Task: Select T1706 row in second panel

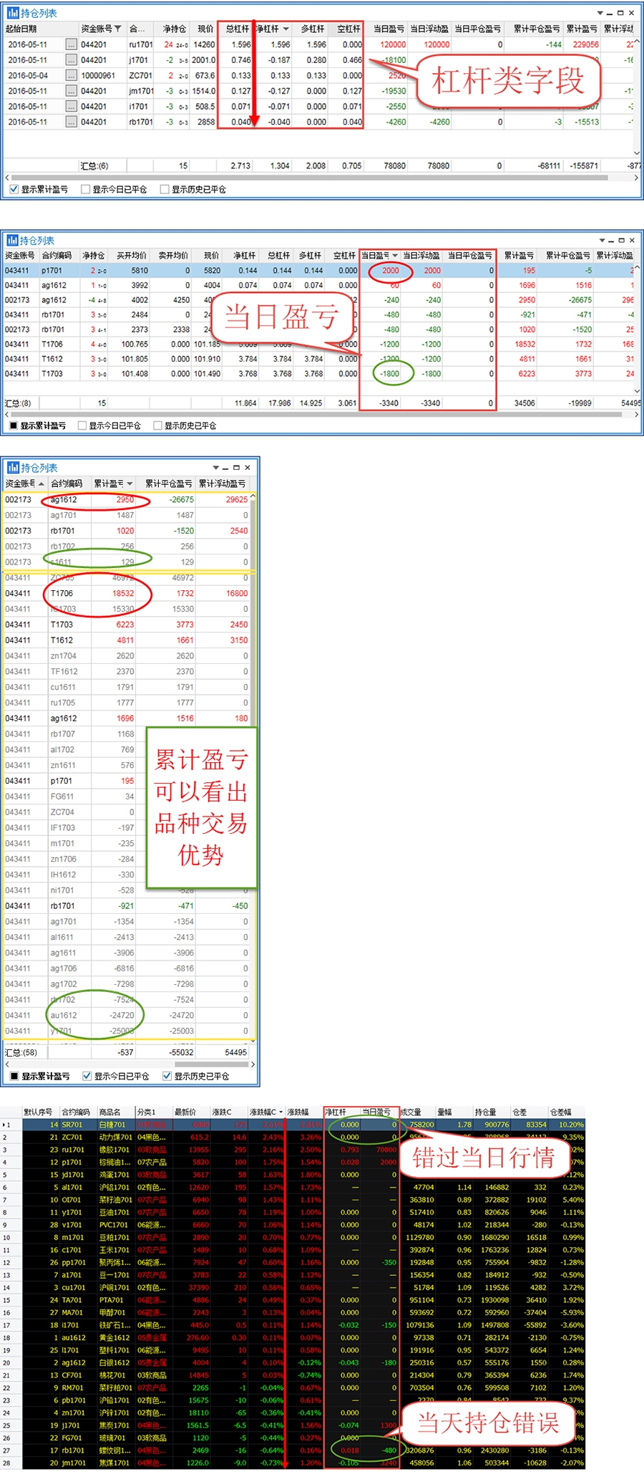Action: 319,344
